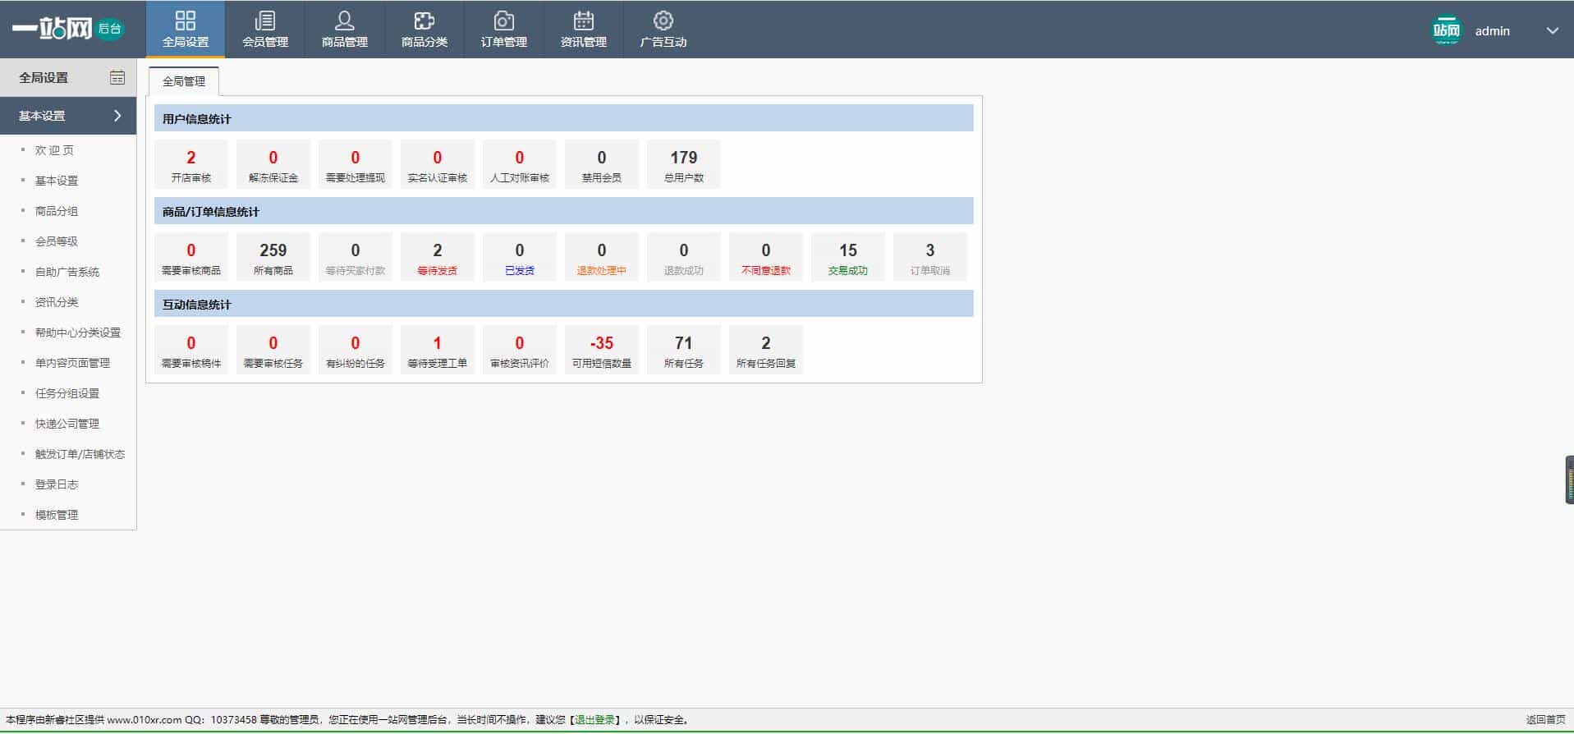The width and height of the screenshot is (1574, 734).
Task: Open 全局设置 grid icon in top nav
Action: pyautogui.click(x=186, y=21)
